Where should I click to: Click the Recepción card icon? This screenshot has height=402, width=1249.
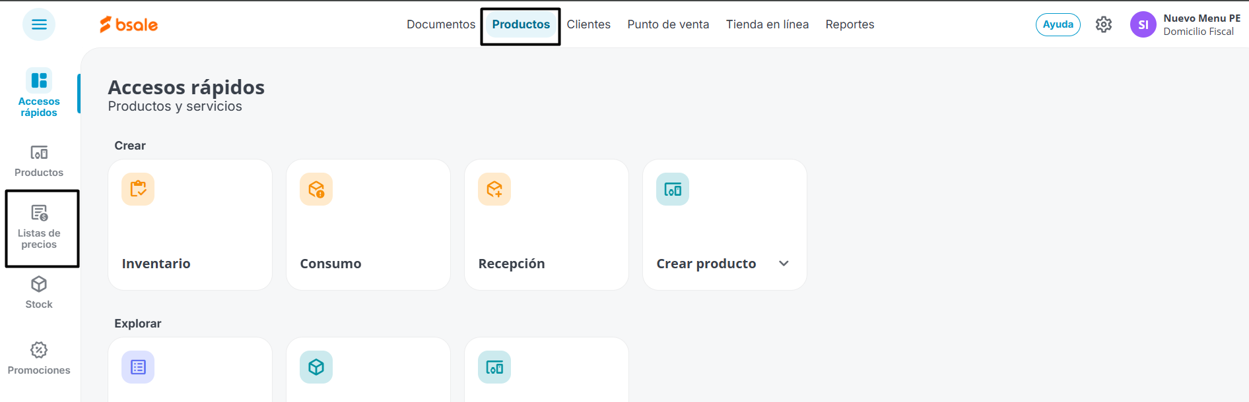click(494, 189)
